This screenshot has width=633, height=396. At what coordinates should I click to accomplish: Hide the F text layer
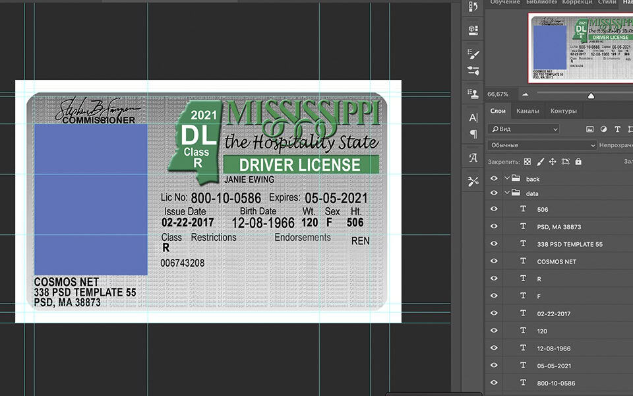click(x=494, y=296)
